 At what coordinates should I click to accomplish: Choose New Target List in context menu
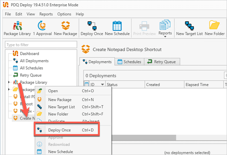(x=73, y=107)
